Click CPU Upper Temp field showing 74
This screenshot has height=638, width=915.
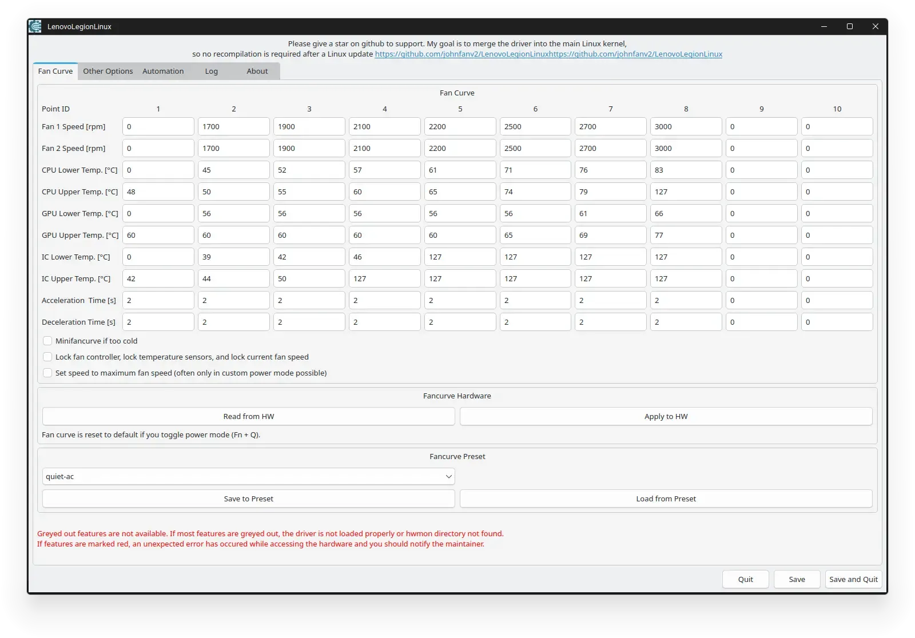[535, 192]
